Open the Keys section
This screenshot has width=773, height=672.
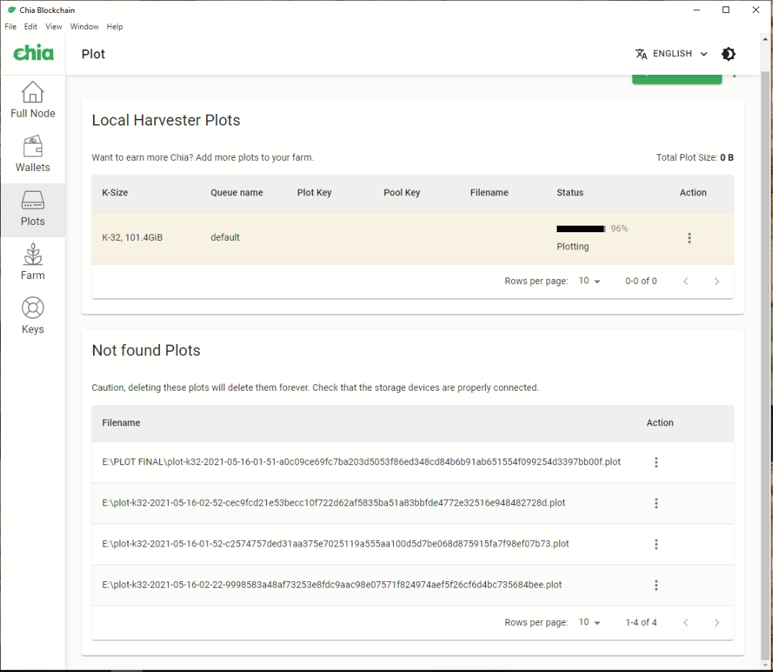tap(32, 316)
